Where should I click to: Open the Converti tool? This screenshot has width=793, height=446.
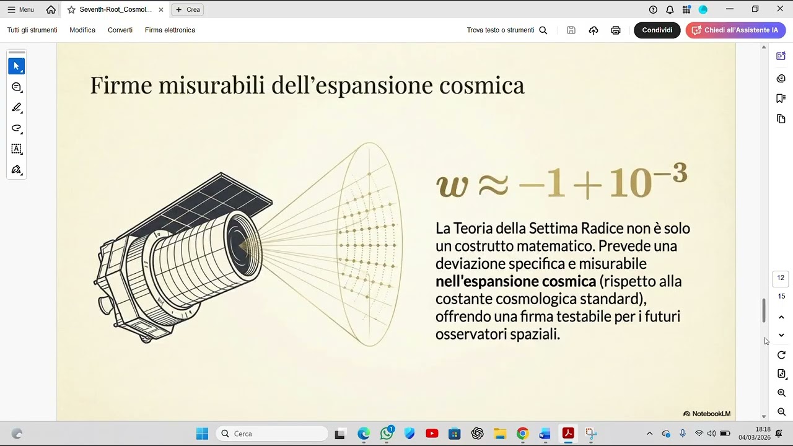click(120, 30)
